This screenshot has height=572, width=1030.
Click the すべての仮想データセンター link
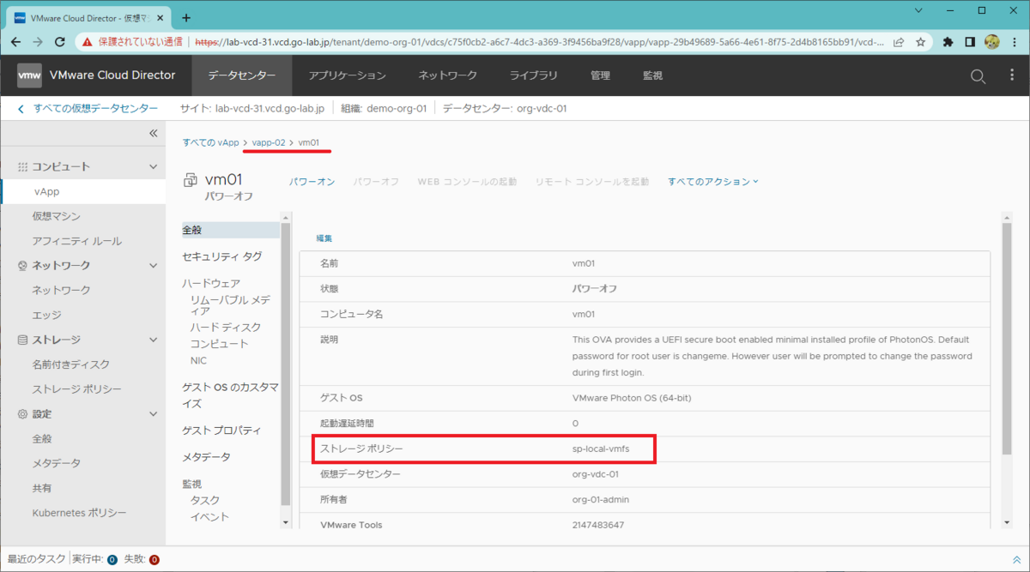pyautogui.click(x=95, y=109)
